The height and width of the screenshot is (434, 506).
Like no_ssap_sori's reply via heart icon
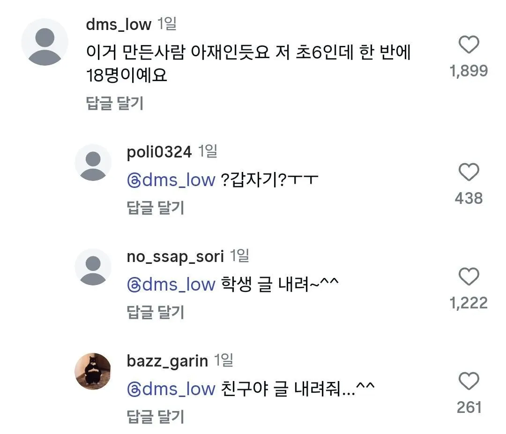click(x=468, y=277)
